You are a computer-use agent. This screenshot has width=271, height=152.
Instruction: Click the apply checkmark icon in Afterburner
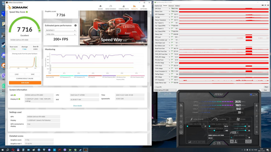pyautogui.click(x=223, y=143)
